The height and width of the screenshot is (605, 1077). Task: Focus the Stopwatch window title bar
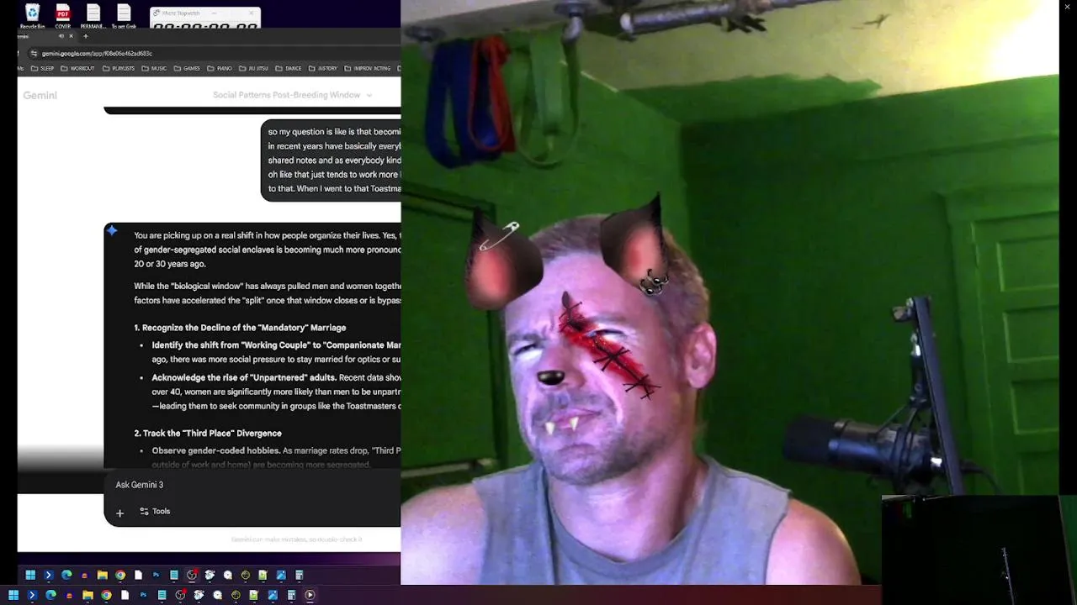205,13
